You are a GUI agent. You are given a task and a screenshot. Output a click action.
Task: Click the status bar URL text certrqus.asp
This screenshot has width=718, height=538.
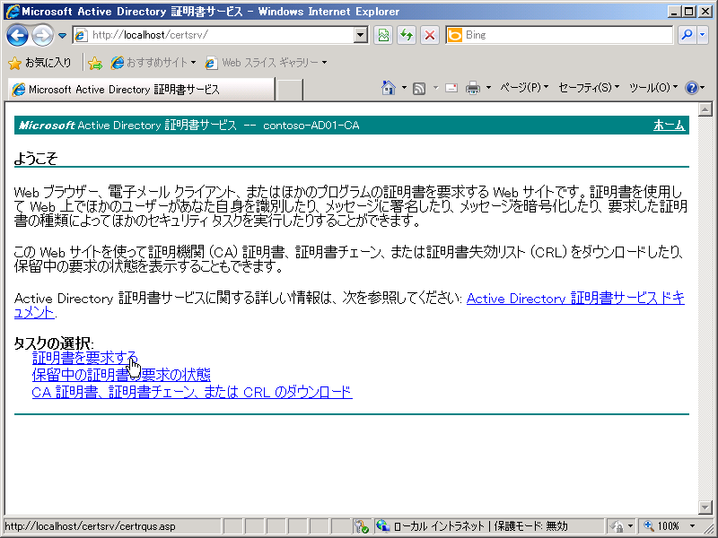[90, 526]
